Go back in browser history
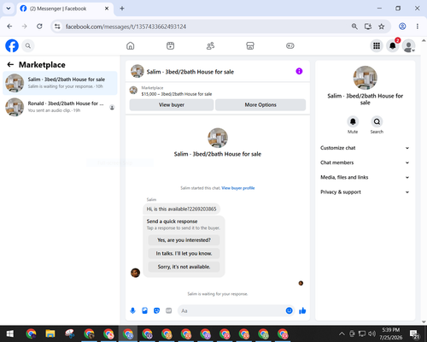Screen dimensions: 427x342 click(x=9, y=27)
